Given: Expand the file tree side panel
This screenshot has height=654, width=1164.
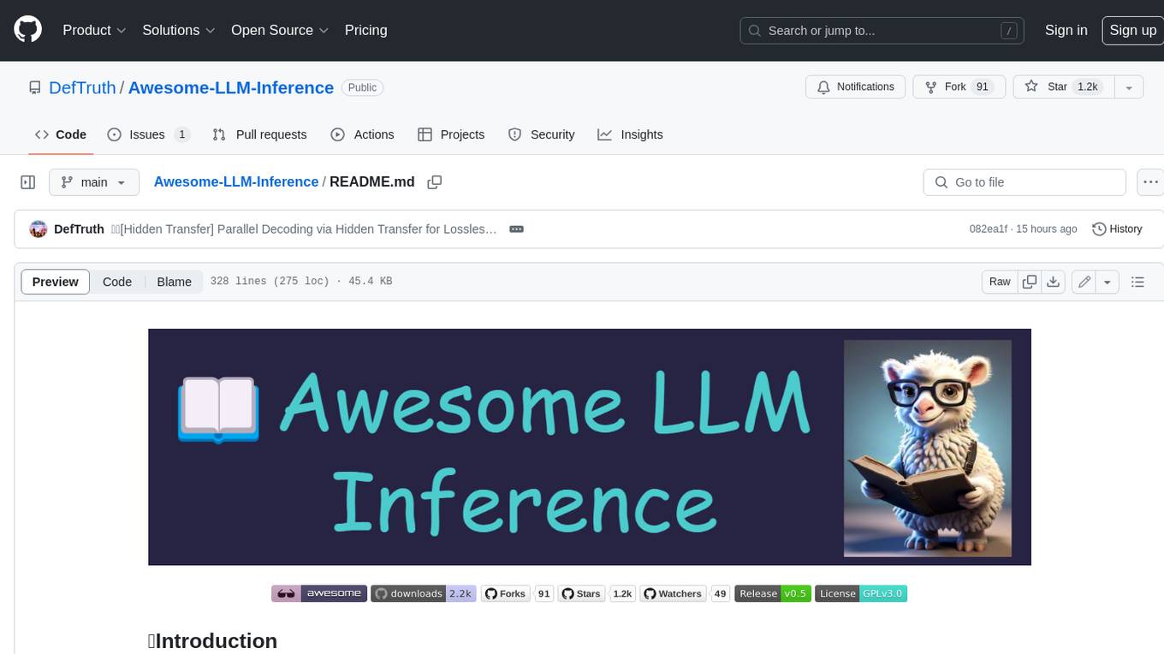Looking at the screenshot, I should point(27,182).
